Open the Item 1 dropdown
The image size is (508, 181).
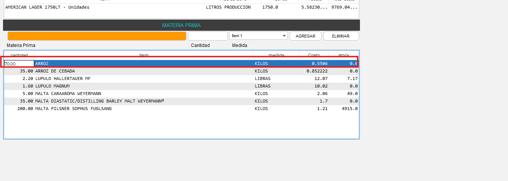coord(258,36)
